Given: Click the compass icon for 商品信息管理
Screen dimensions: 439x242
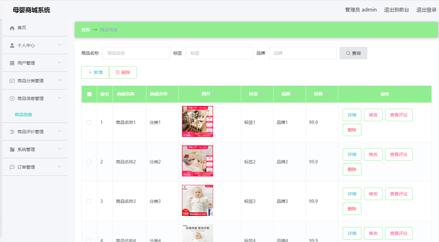Looking at the screenshot, I should tap(12, 99).
